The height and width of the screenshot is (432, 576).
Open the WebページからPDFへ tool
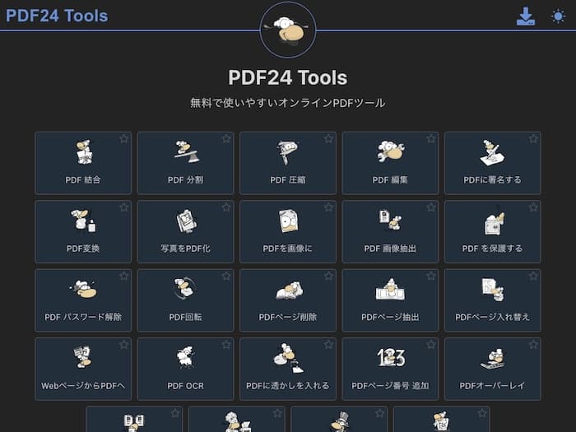[x=83, y=369]
